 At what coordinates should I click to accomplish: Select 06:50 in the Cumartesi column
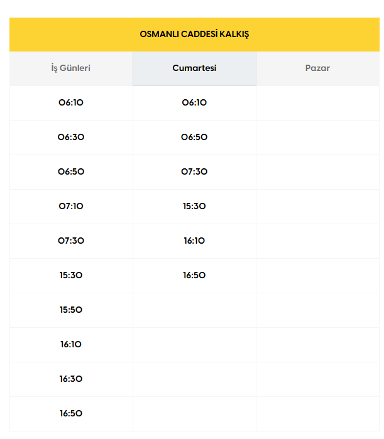194,137
